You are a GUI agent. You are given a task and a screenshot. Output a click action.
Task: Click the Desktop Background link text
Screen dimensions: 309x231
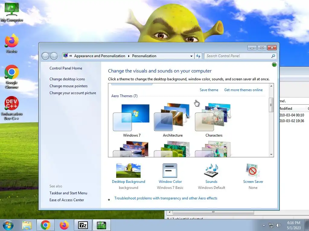[129, 182]
